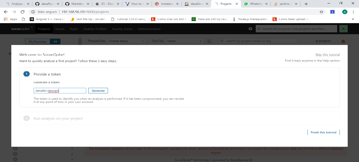
Task: Open the Tutorial: CI/CD using bookmark
Action: point(129,19)
